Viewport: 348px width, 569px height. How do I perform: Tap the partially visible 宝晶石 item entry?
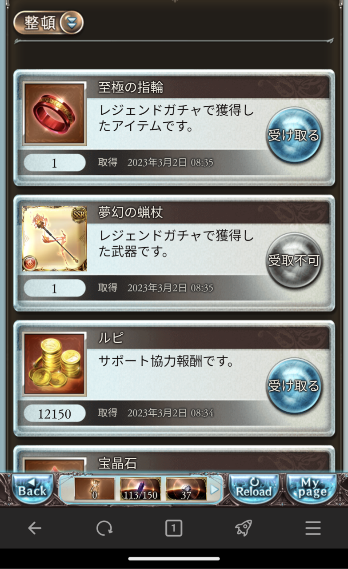pyautogui.click(x=174, y=460)
